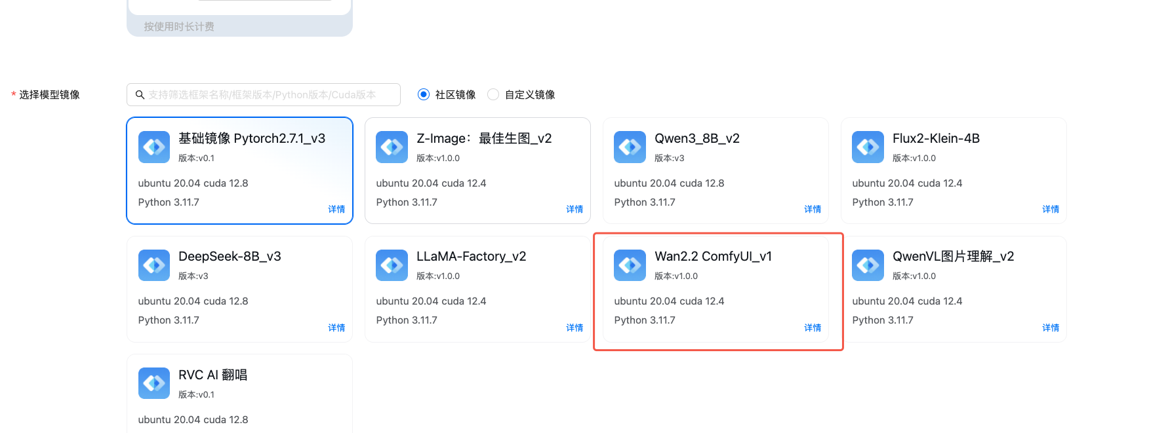Select the 社区镜像 radio button
The height and width of the screenshot is (433, 1149).
click(424, 95)
